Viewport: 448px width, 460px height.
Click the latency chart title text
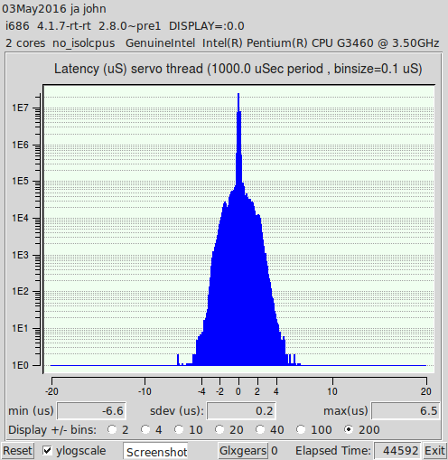tap(238, 69)
